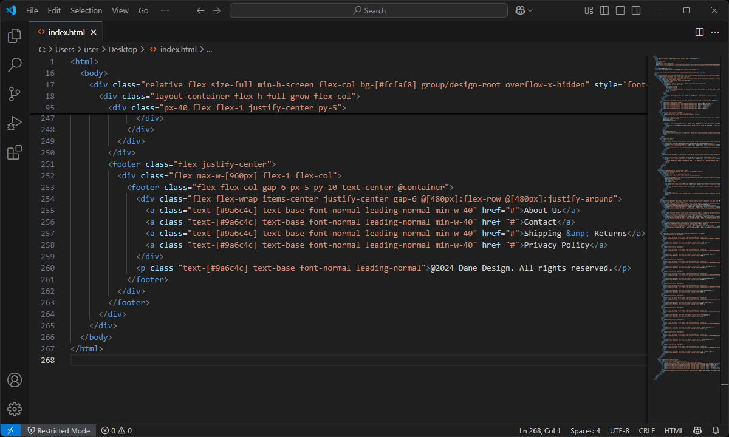Viewport: 729px width, 437px height.
Task: Open the Explorer view in activity bar
Action: tap(15, 36)
